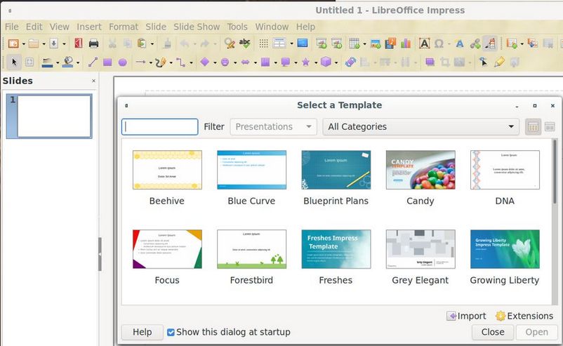Switch to thumbnail view in template dialog
Viewport: 563px width, 346px height.
[x=533, y=127]
